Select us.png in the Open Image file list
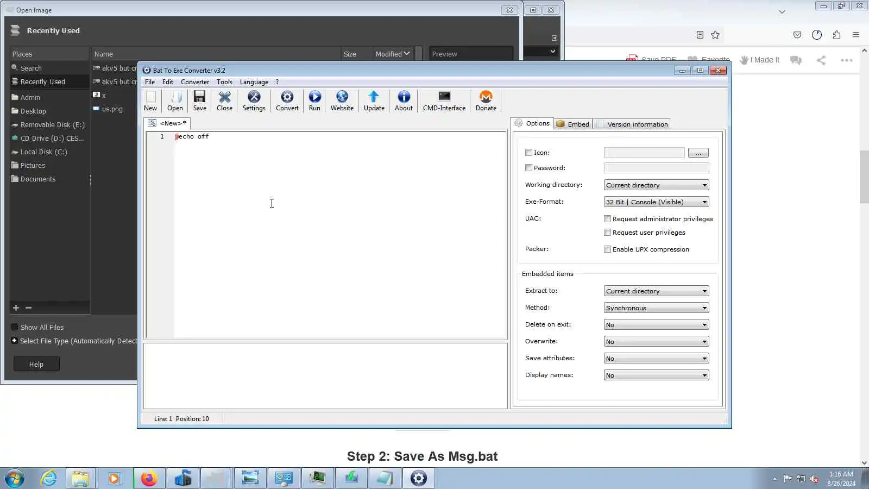This screenshot has height=489, width=869. (x=112, y=109)
